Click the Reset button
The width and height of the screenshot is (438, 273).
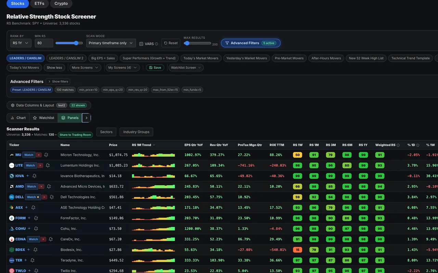171,43
